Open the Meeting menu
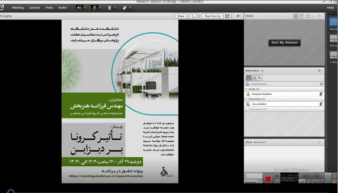This screenshot has width=338, height=193. [x=18, y=8]
